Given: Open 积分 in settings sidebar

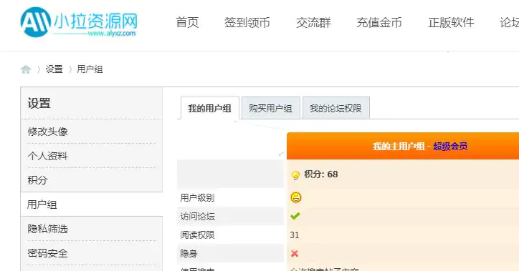Looking at the screenshot, I should (38, 180).
